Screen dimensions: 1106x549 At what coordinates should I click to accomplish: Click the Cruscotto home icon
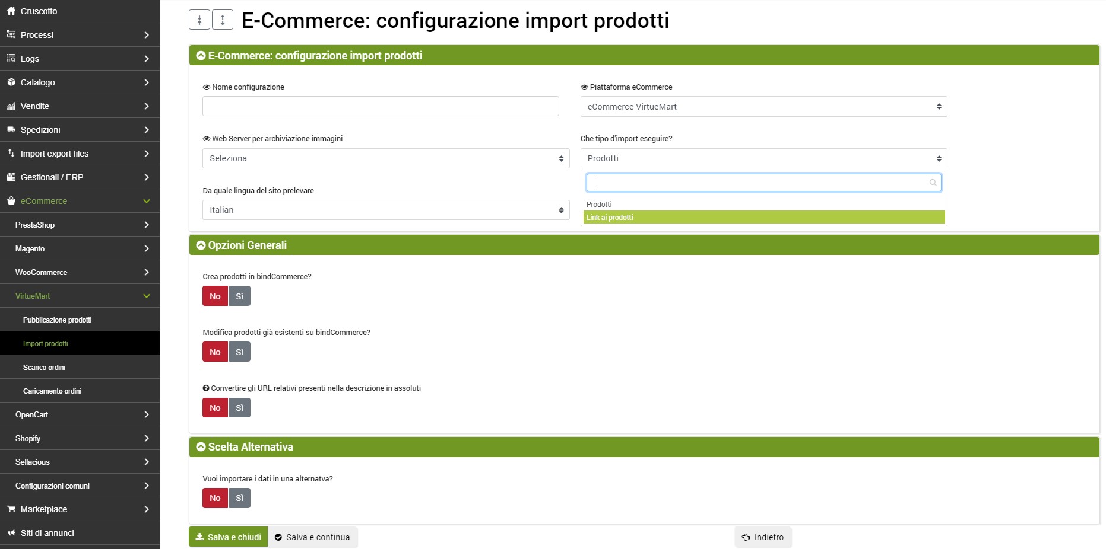click(11, 11)
